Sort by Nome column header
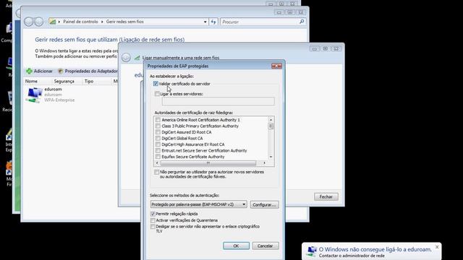463x260 pixels. pos(31,81)
